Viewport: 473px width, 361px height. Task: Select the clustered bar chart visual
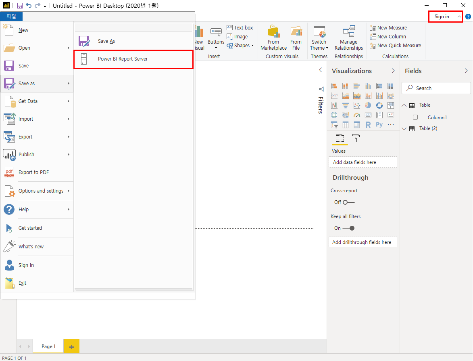(x=357, y=86)
